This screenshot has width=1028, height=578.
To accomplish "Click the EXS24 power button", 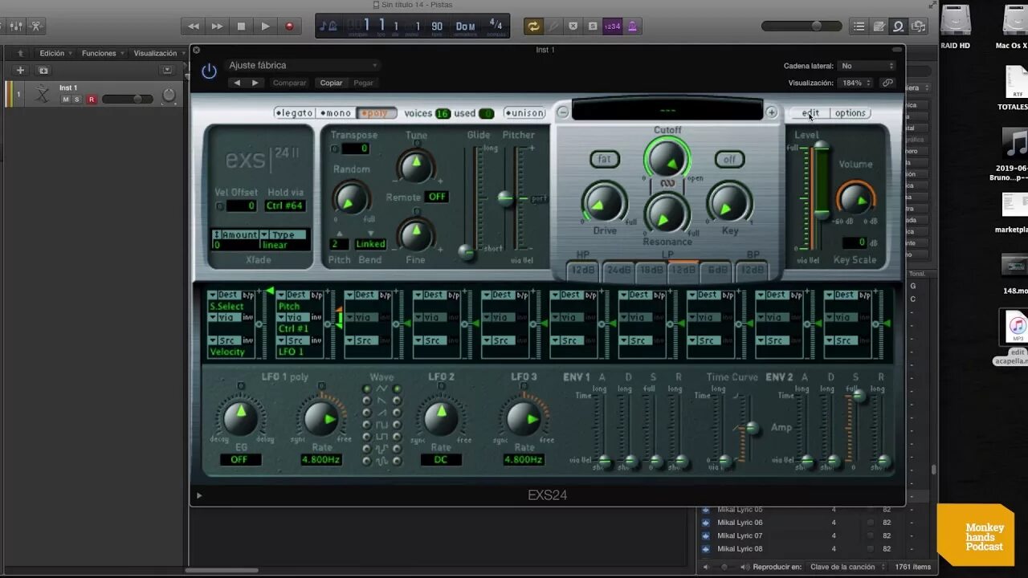I will (x=208, y=71).
